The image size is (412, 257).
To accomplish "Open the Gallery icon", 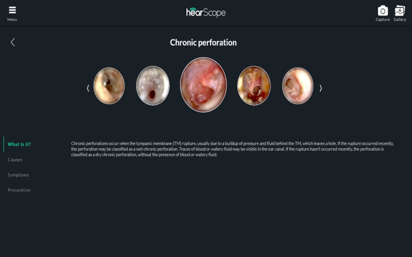I will (x=400, y=11).
